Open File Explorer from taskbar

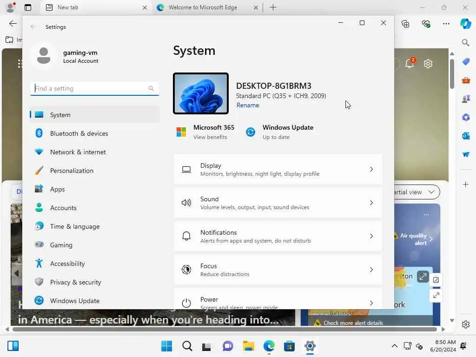tap(248, 346)
